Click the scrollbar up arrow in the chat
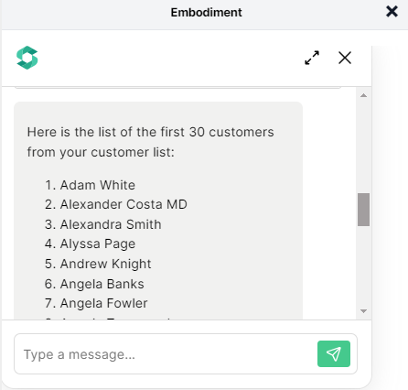The image size is (408, 390). click(x=363, y=95)
